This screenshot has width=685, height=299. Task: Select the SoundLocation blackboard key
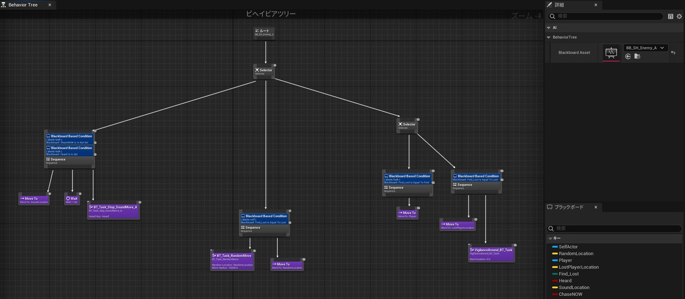(x=574, y=287)
